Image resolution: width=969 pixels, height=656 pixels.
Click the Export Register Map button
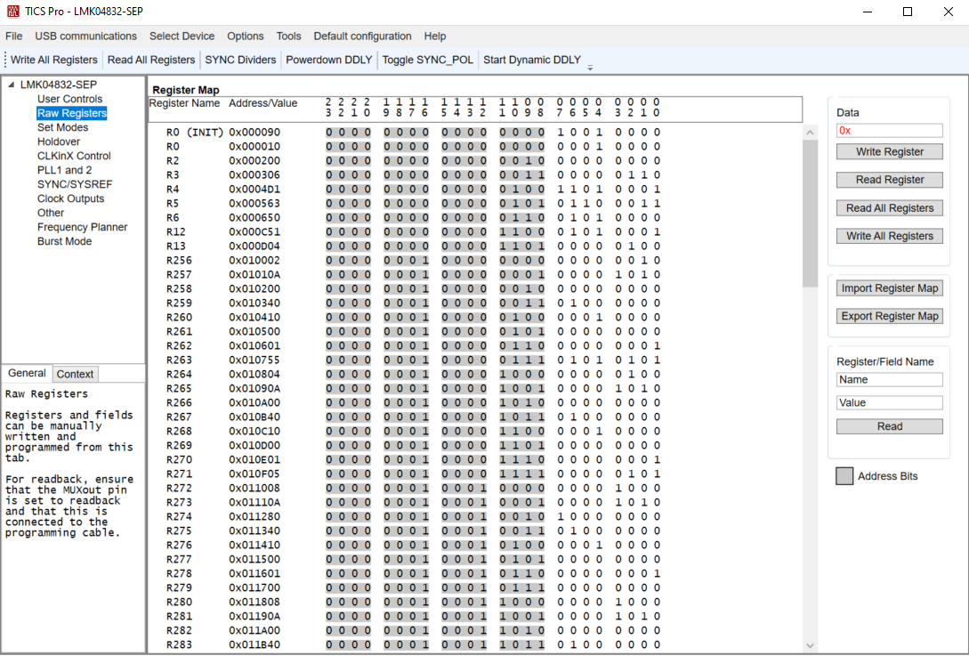[889, 316]
